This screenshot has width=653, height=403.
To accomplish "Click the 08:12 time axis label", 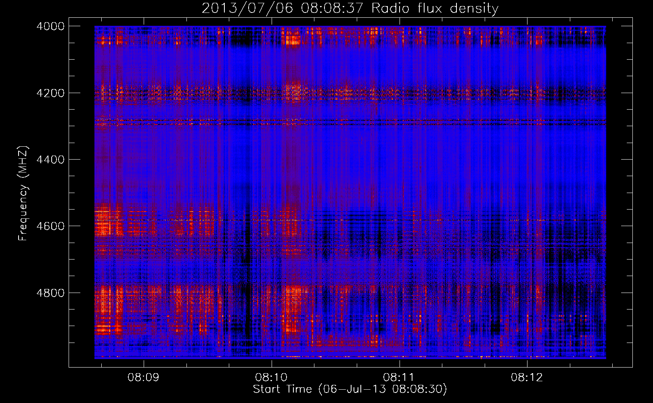I will click(527, 378).
